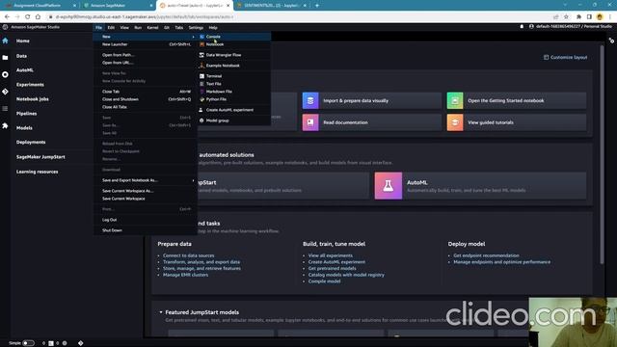Open Read documentation card
The height and width of the screenshot is (347, 617).
point(372,122)
